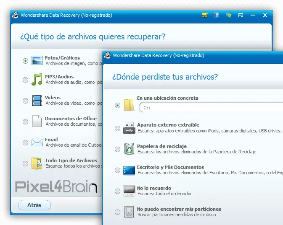
Task: Click the Papelera de reciclaje label
Action: click(162, 146)
